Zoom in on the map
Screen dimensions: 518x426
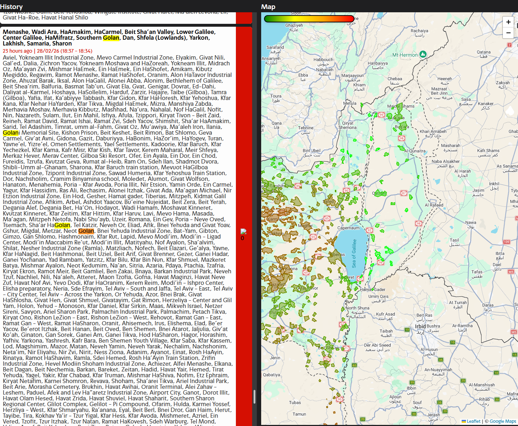pos(508,22)
